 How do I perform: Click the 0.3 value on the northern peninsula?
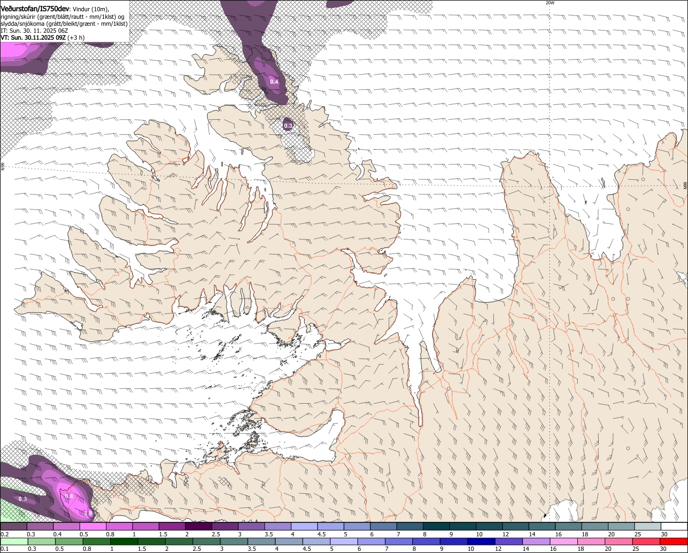click(288, 126)
